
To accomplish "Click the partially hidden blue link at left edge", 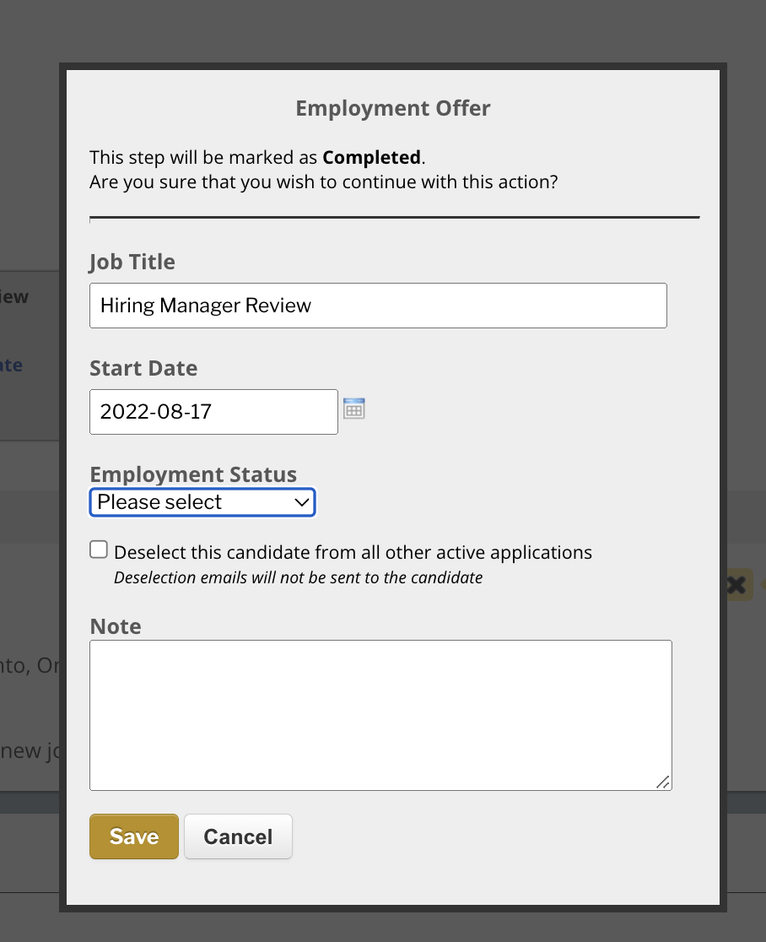I will [x=11, y=365].
